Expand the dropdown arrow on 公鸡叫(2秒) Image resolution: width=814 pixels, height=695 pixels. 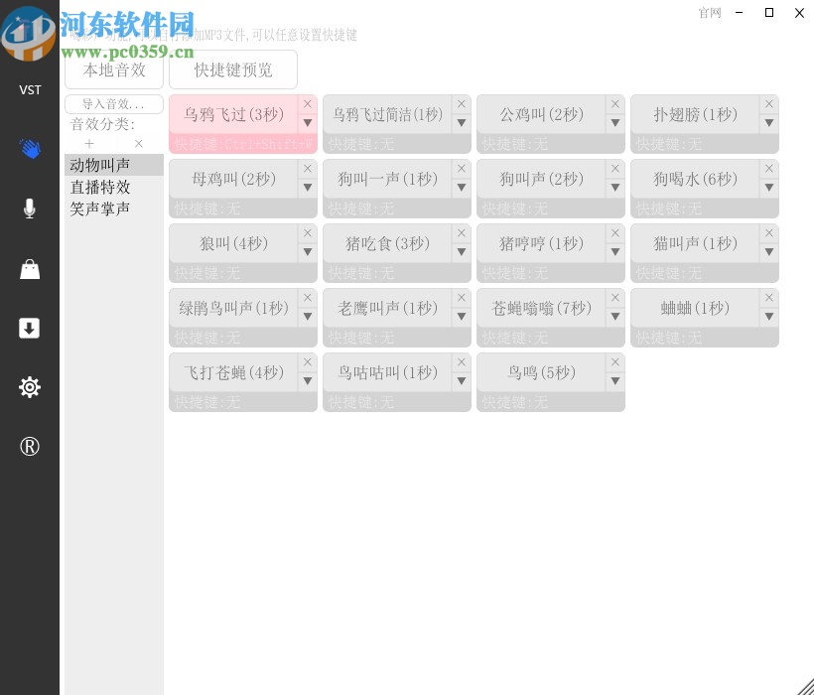point(615,123)
